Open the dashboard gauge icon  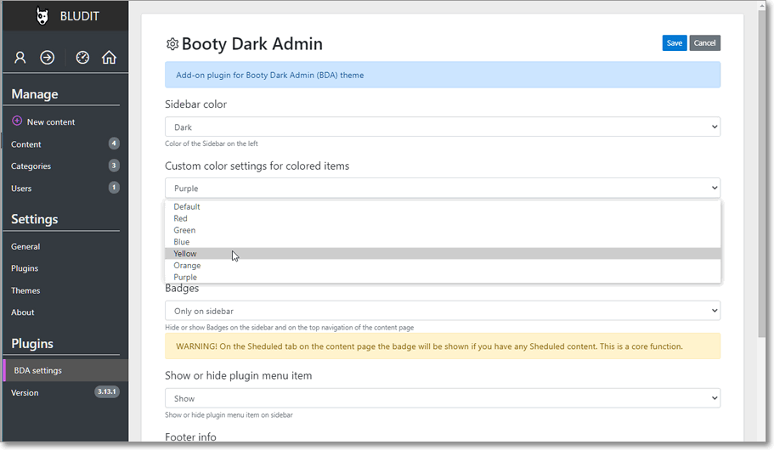82,58
